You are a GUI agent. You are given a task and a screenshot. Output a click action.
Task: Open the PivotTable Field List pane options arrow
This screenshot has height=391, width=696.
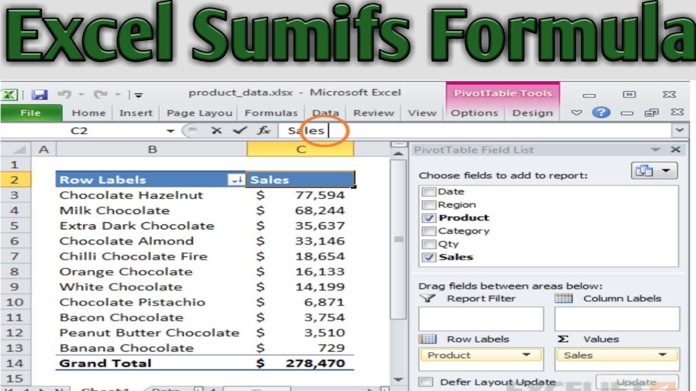click(x=656, y=150)
